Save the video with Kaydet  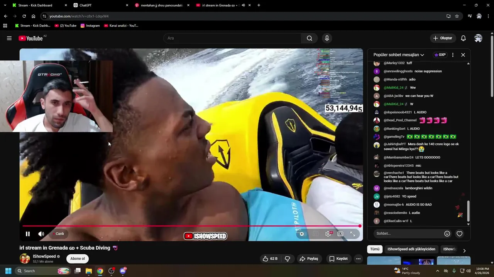pyautogui.click(x=338, y=259)
